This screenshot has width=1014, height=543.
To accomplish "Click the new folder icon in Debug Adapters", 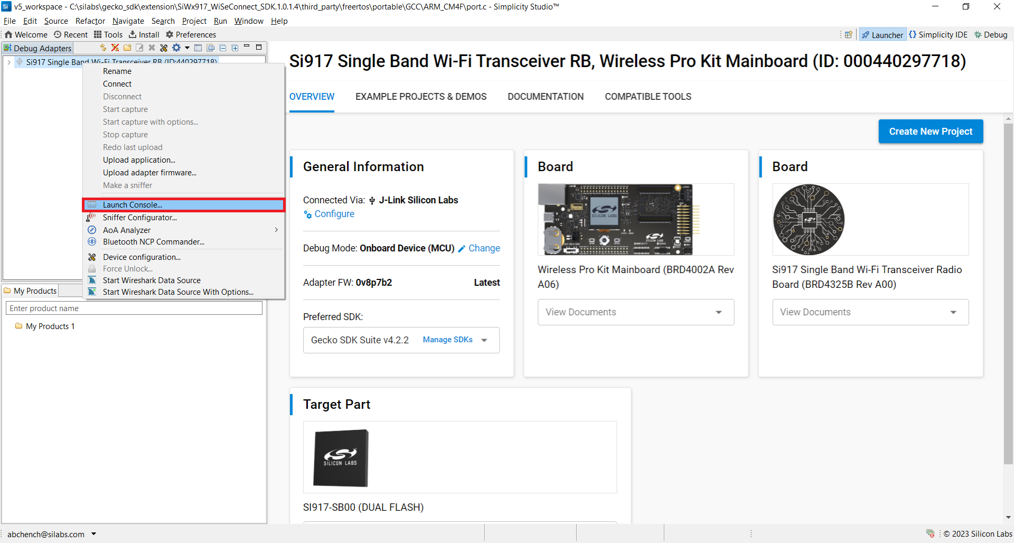I will (127, 48).
